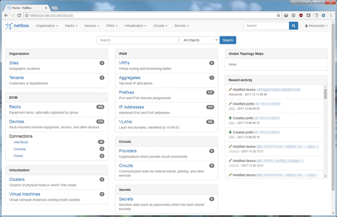Expand the Circuits navbar menu

160,26
